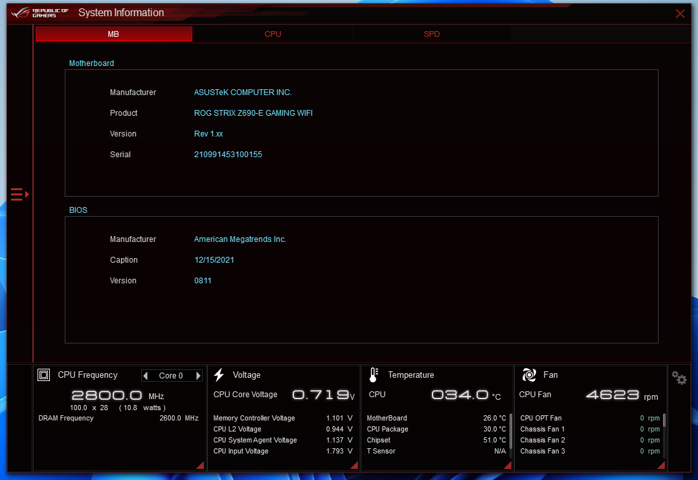Click the CPU Input Voltage row
This screenshot has height=480, width=698.
[283, 451]
